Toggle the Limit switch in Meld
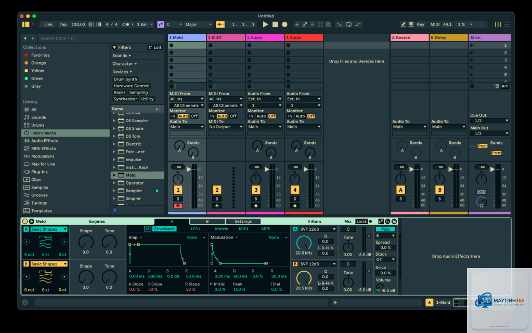 [x=361, y=221]
